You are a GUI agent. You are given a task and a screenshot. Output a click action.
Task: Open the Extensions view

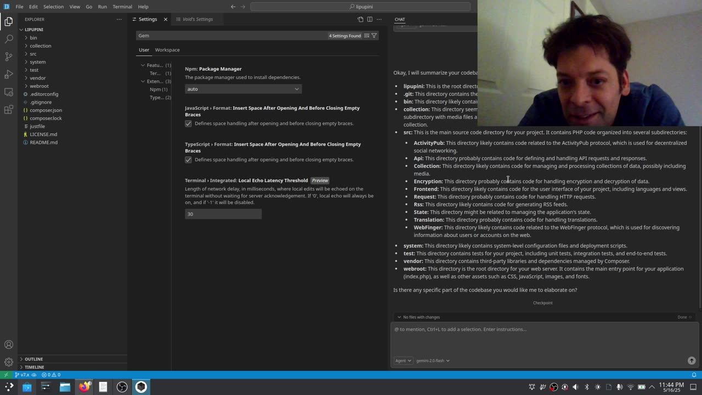[8, 109]
